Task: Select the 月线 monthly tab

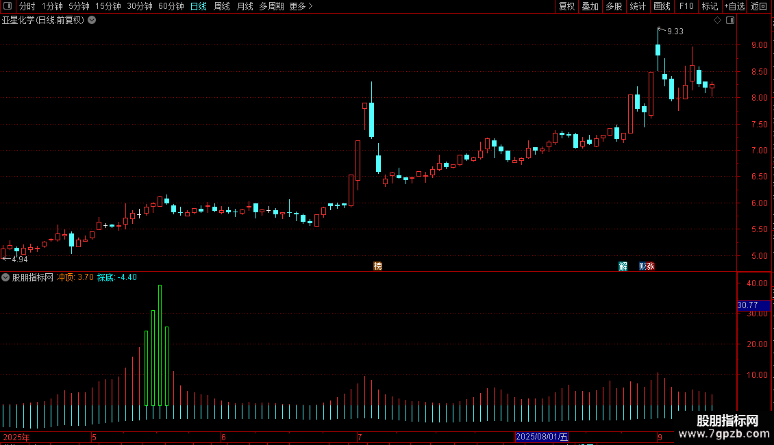Action: click(245, 6)
